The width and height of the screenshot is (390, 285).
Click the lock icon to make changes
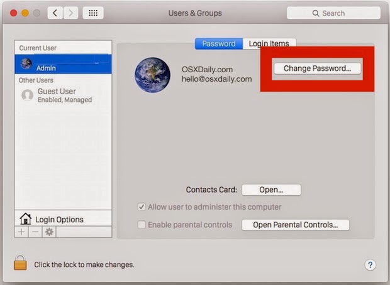coord(20,262)
